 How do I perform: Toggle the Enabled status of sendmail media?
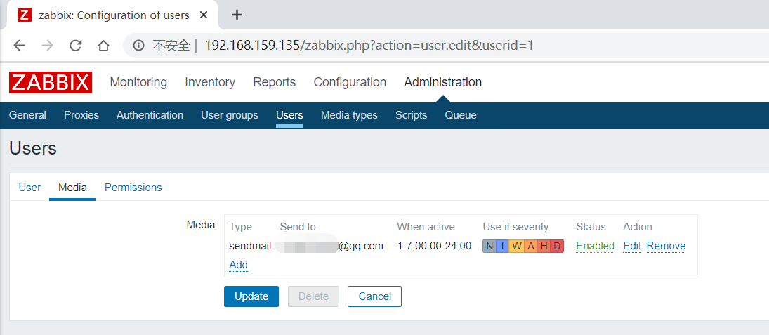click(596, 246)
